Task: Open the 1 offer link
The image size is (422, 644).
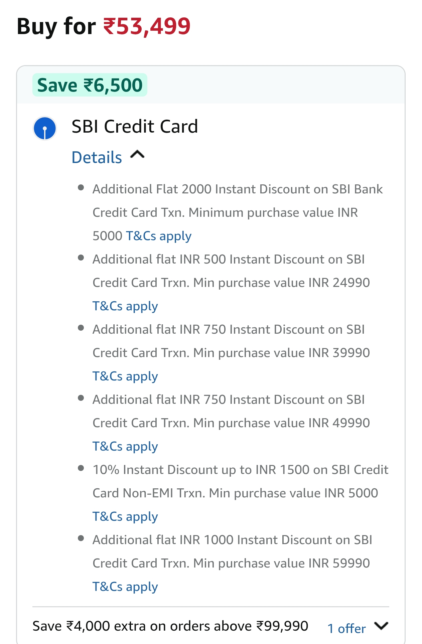Action: (346, 628)
